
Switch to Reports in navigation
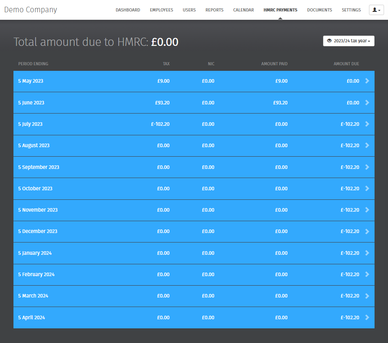point(214,10)
